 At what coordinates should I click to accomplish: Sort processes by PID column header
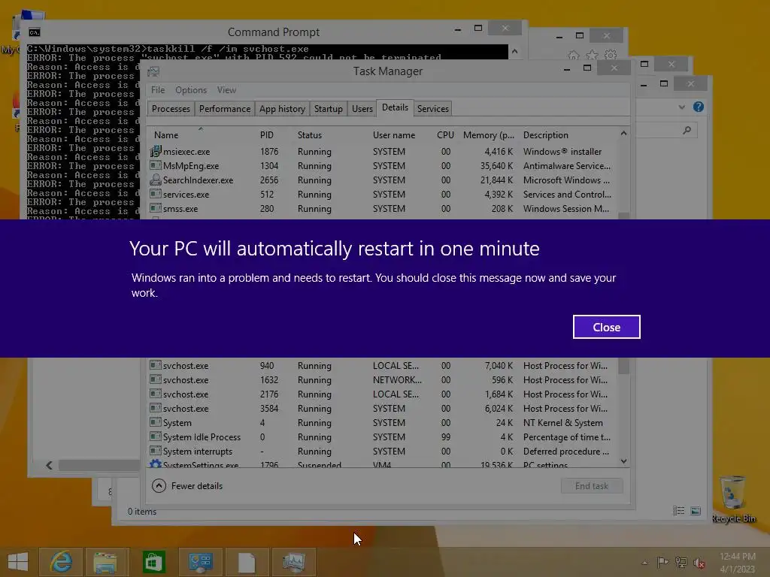point(267,135)
